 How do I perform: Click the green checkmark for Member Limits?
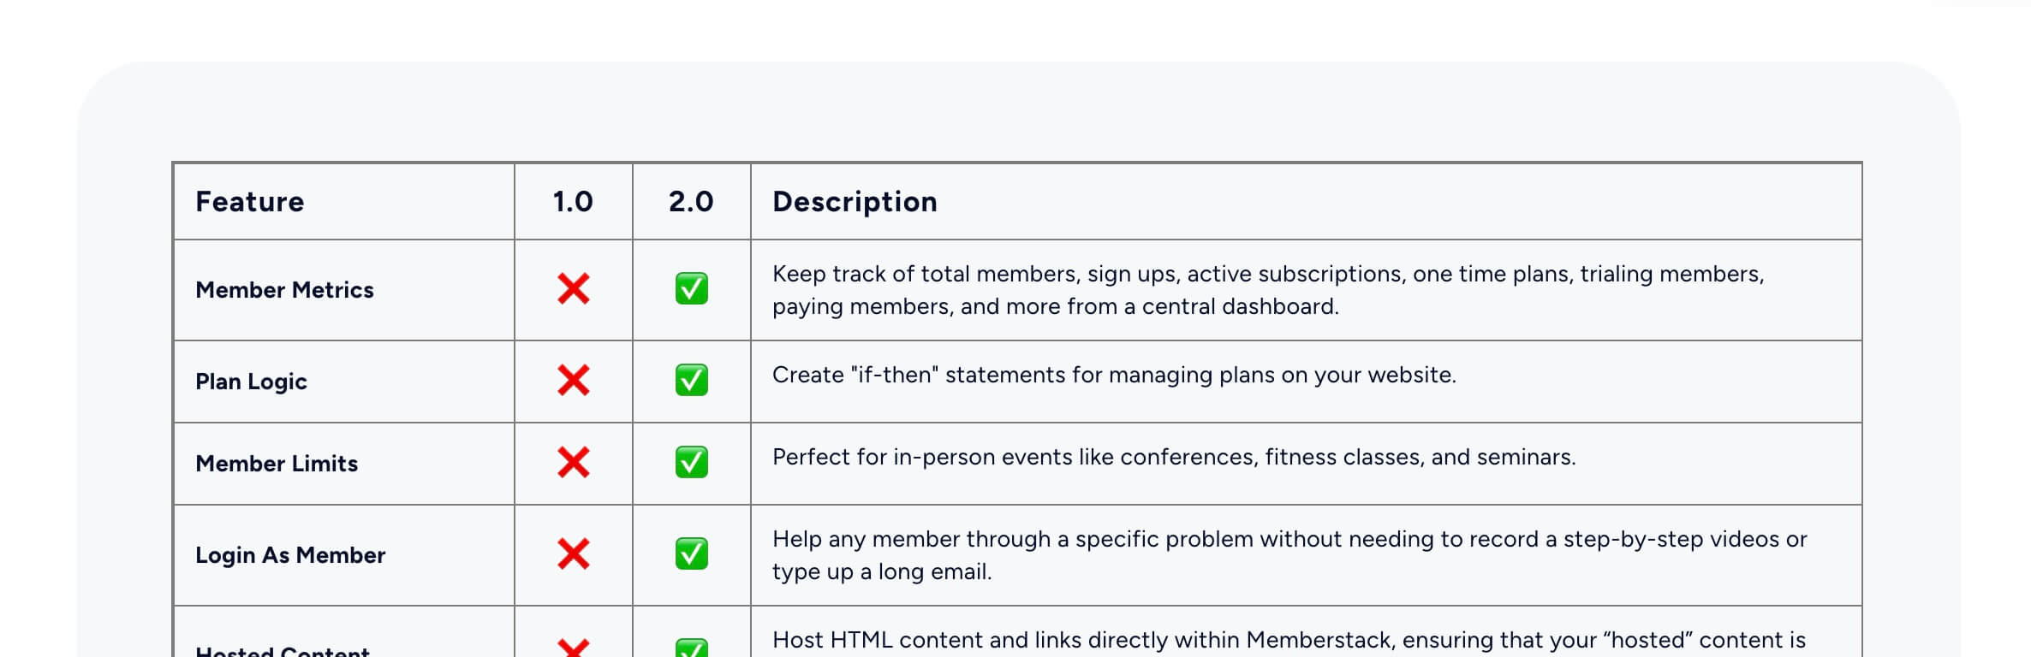(691, 462)
